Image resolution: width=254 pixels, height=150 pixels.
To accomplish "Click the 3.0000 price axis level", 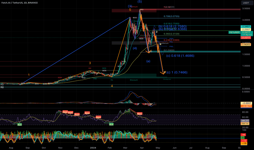I will (x=246, y=20).
